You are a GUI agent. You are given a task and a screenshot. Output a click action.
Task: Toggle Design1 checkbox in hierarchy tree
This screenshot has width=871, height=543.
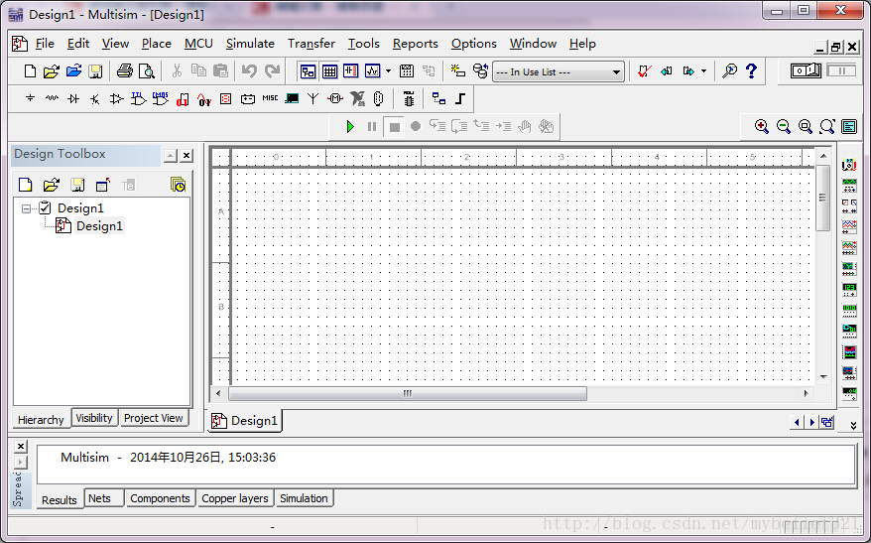tap(45, 207)
